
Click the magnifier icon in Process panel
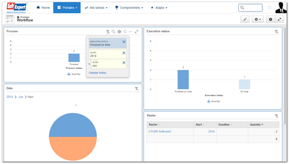[113, 31]
